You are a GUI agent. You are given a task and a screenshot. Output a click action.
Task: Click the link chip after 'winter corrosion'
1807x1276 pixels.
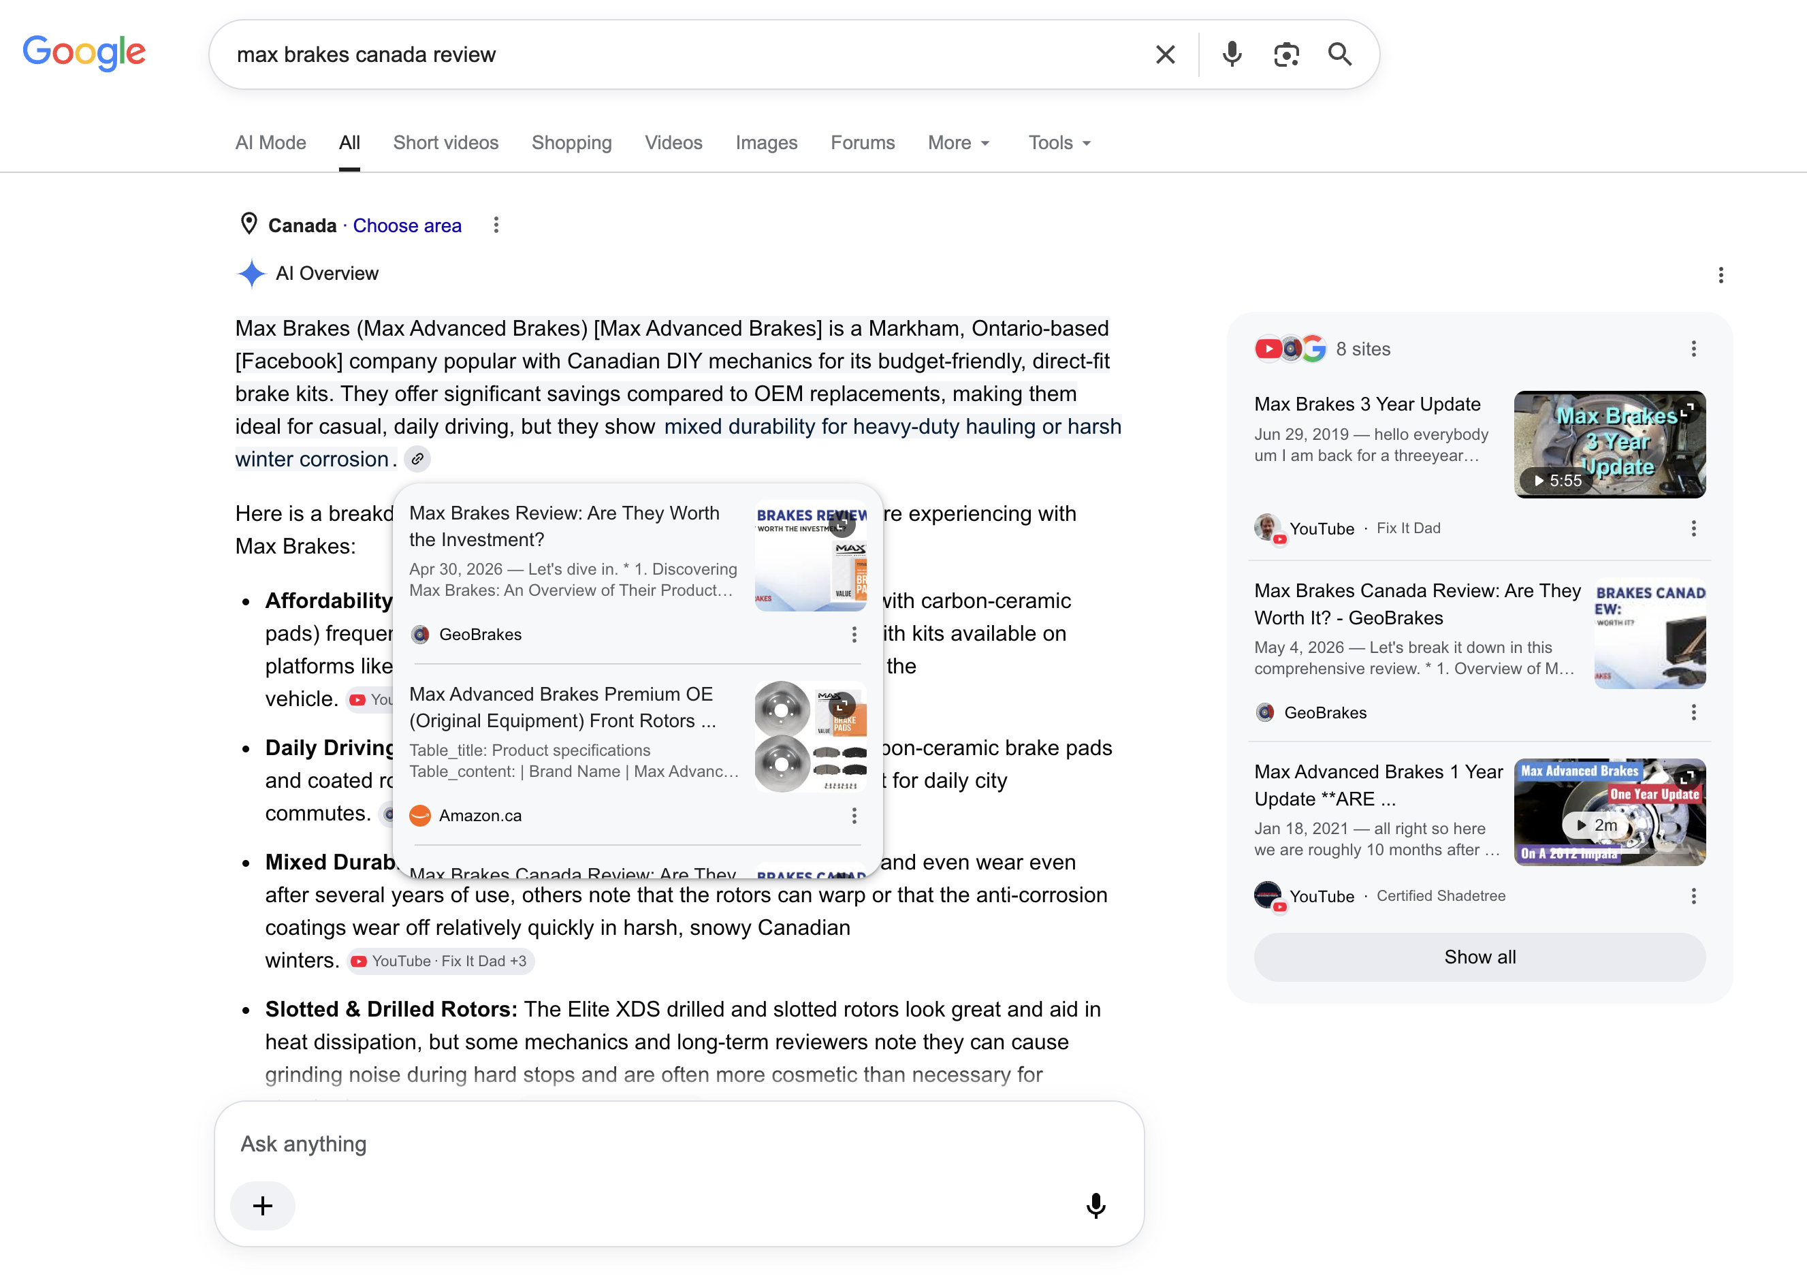tap(418, 458)
